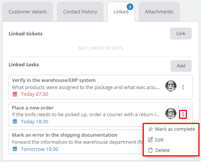Switch to the Contact history tab

point(80,12)
